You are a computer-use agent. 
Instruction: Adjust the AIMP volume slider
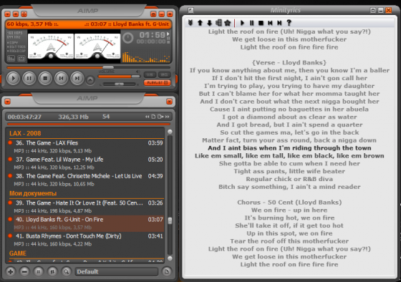119,77
